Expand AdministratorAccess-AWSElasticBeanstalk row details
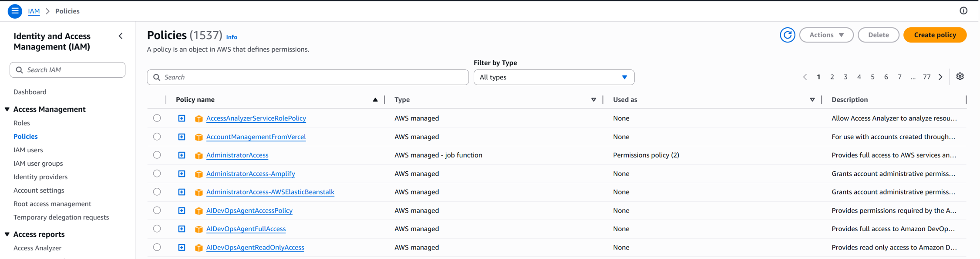980x259 pixels. pyautogui.click(x=182, y=192)
